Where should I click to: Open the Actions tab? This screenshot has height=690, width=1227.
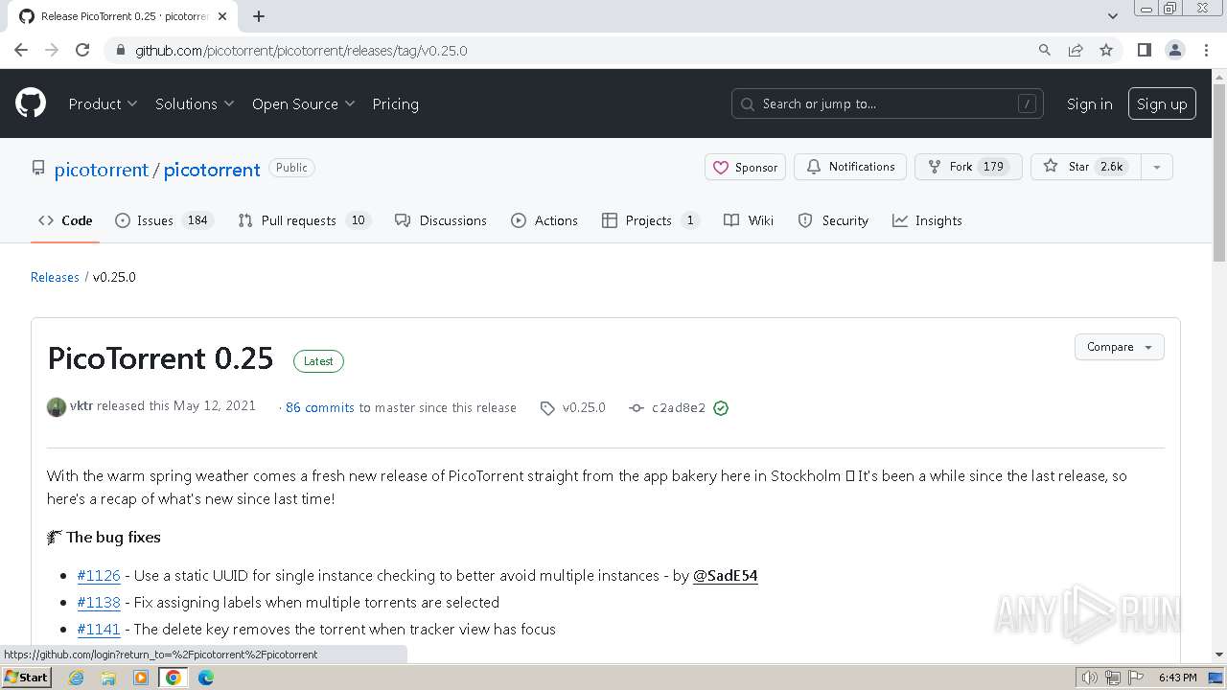544,220
